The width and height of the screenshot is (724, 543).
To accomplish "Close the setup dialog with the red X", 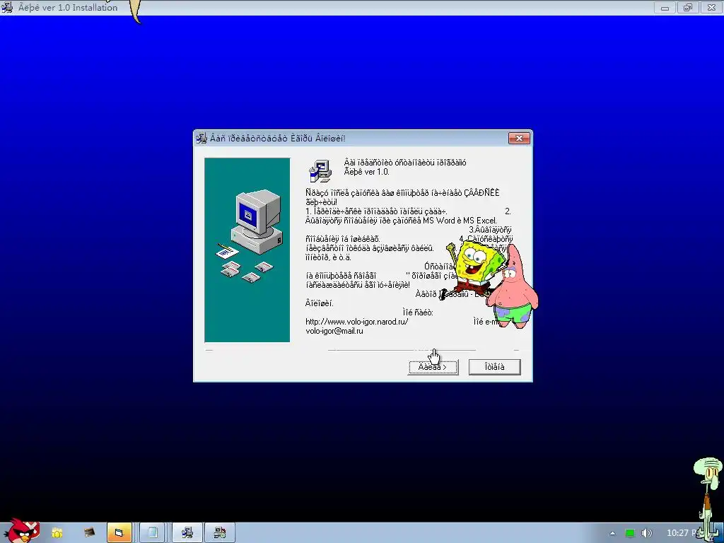I will tap(519, 138).
